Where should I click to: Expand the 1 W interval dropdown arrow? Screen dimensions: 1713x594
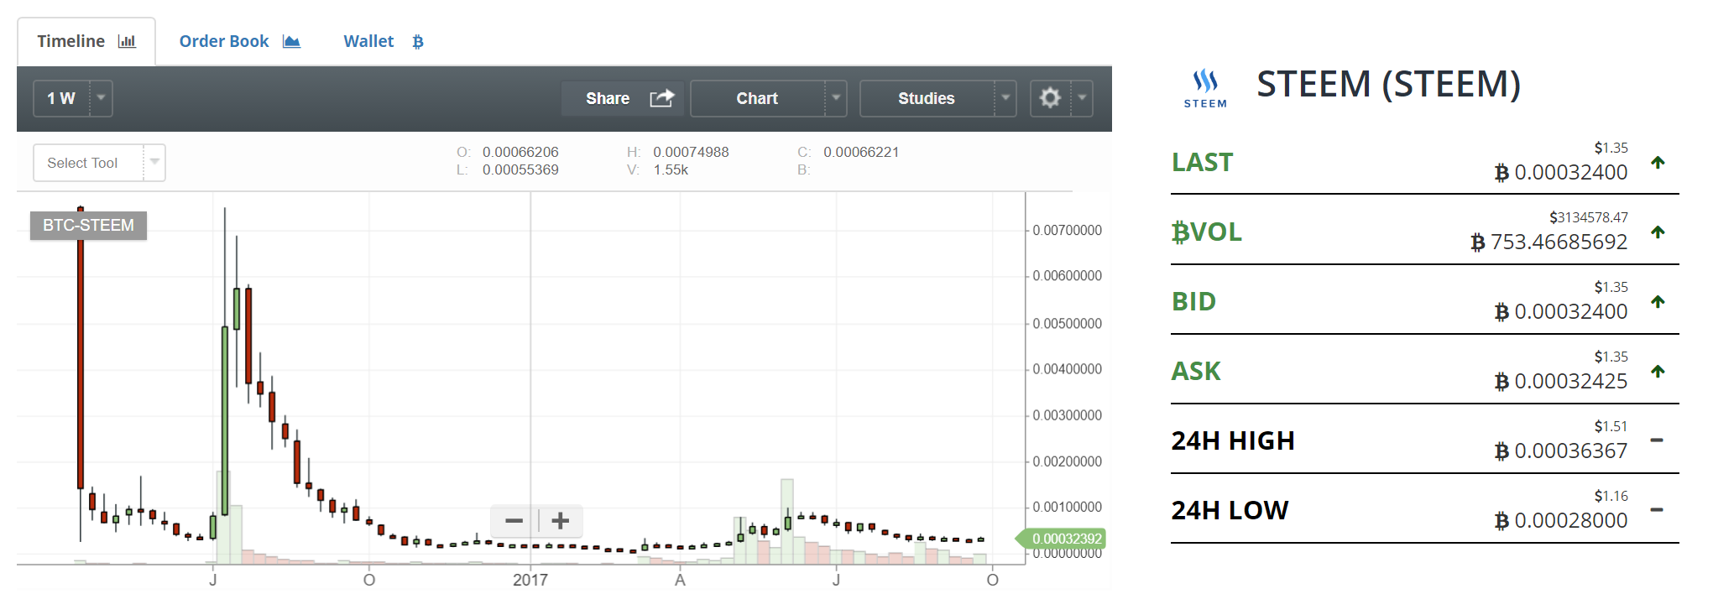[101, 98]
